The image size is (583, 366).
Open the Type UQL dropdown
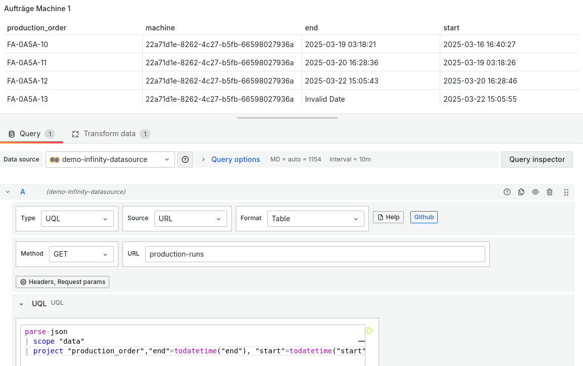(77, 219)
